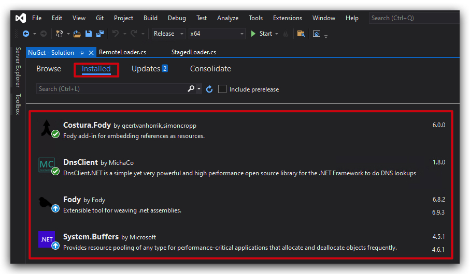470x274 pixels.
Task: Switch to the StagedLoader.cs tab
Action: click(194, 52)
